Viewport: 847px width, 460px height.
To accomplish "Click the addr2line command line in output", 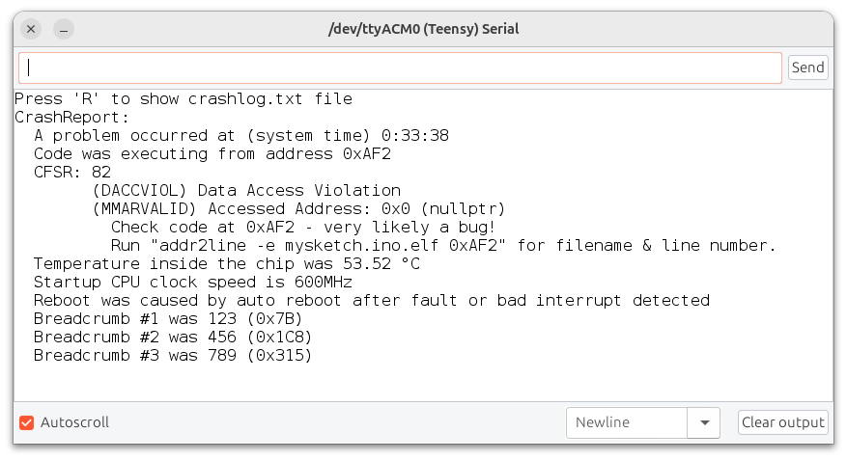I will (443, 246).
